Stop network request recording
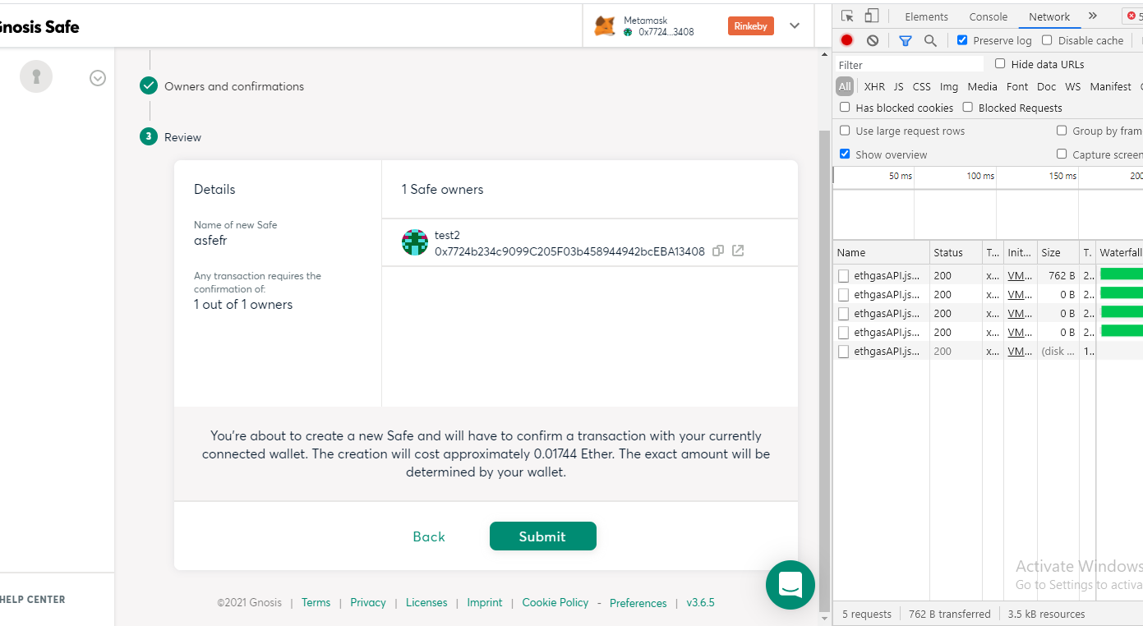 click(x=846, y=39)
